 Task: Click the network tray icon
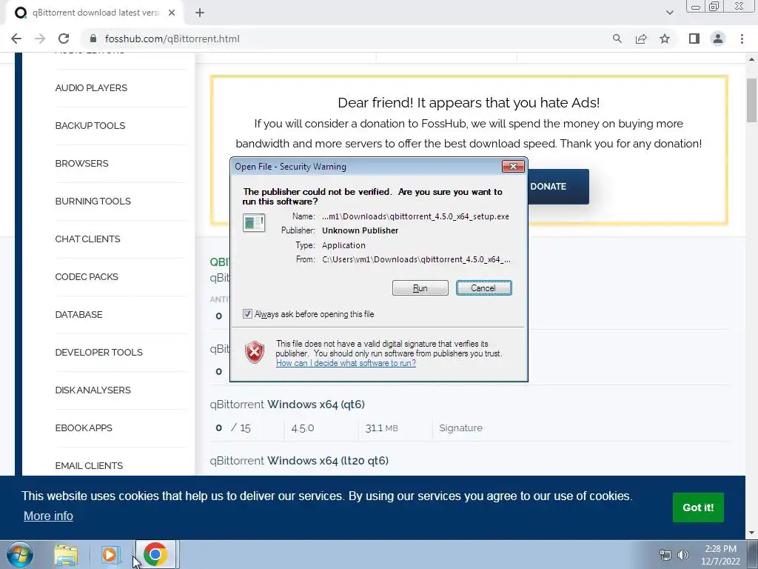tap(665, 555)
